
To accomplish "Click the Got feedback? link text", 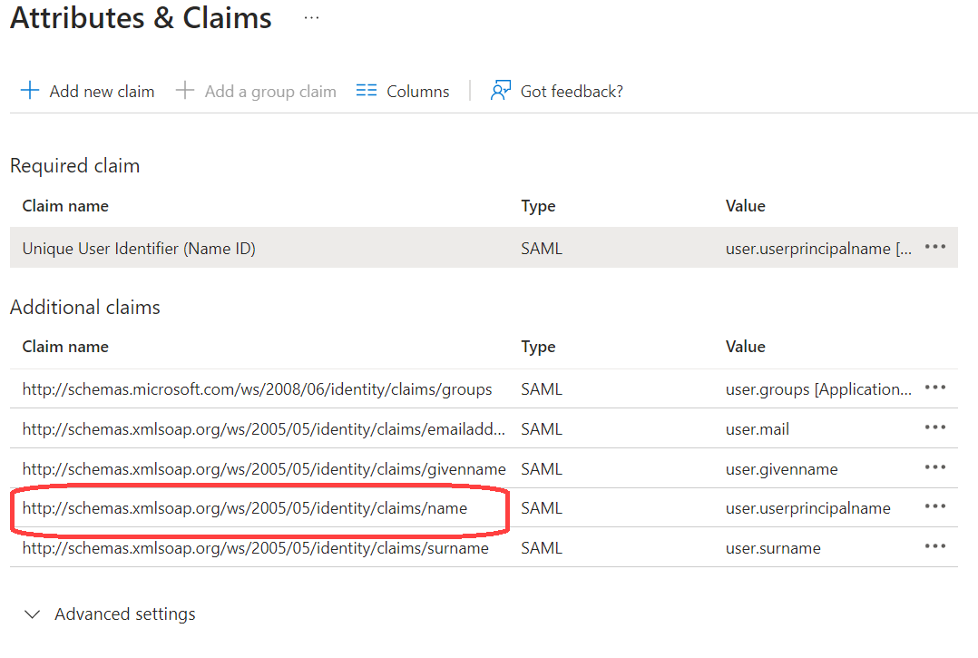I will 572,92.
